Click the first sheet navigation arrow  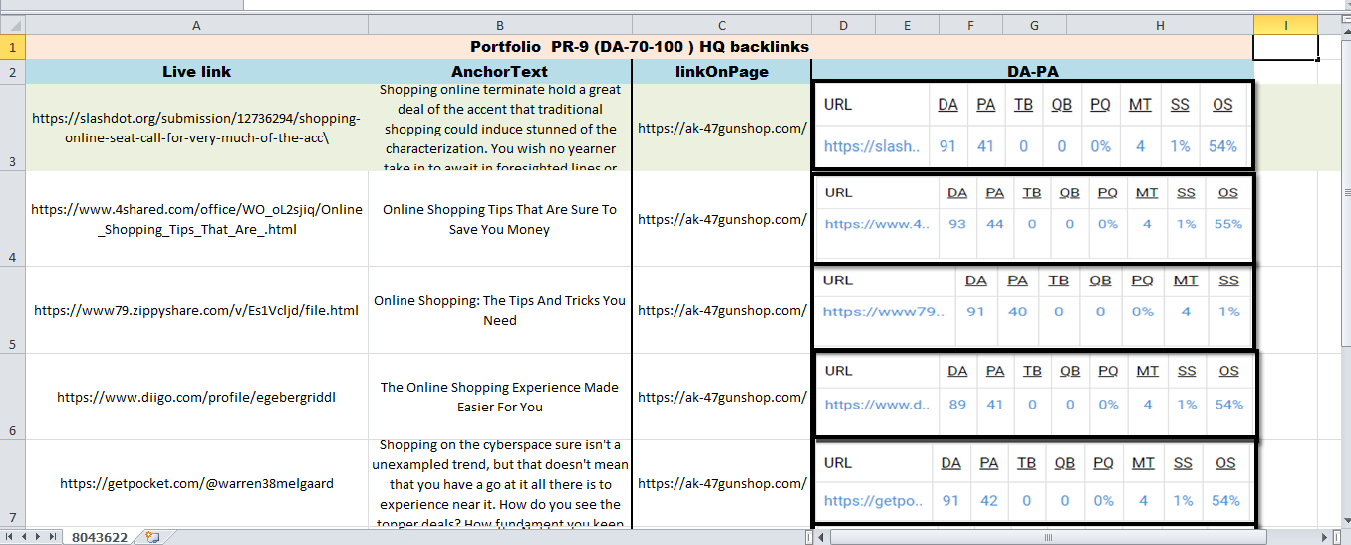[x=11, y=537]
